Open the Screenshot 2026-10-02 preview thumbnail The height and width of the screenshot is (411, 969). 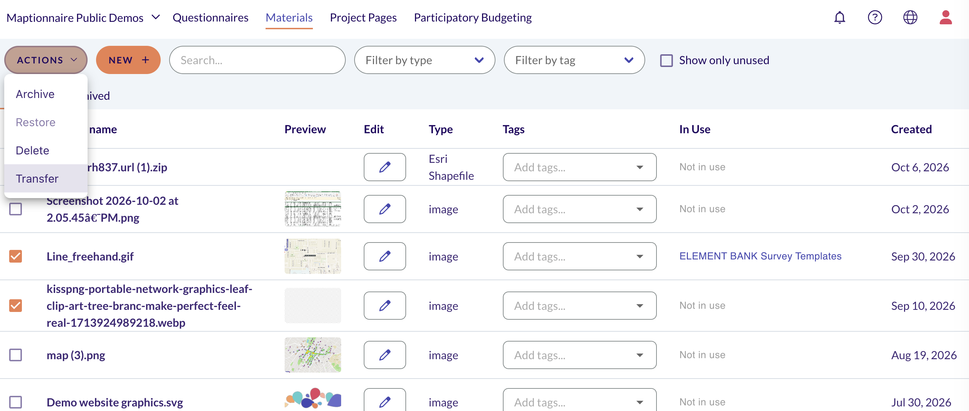click(x=313, y=209)
